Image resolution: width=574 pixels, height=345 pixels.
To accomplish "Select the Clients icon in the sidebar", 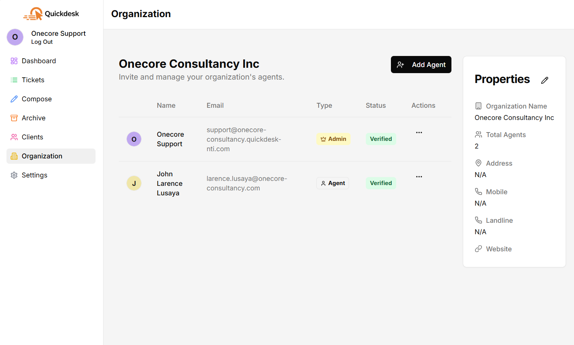I will click(14, 137).
